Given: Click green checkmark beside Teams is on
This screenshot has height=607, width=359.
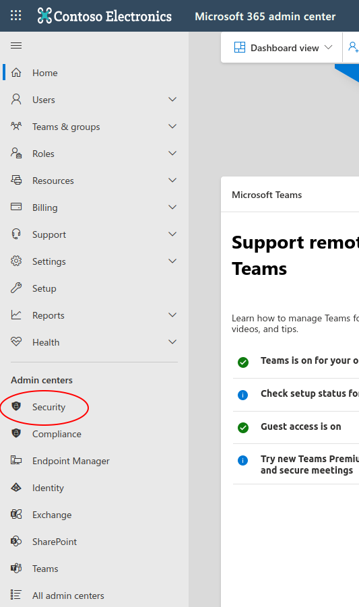Looking at the screenshot, I should click(x=243, y=362).
